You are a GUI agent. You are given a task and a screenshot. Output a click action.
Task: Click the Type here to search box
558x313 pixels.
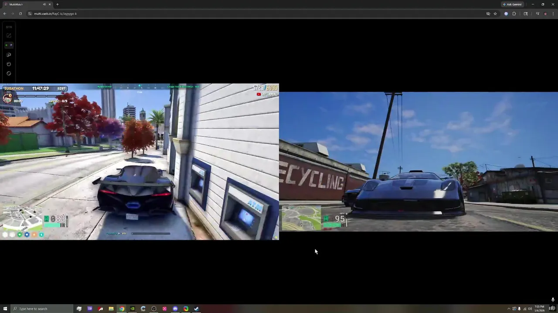tap(42, 309)
